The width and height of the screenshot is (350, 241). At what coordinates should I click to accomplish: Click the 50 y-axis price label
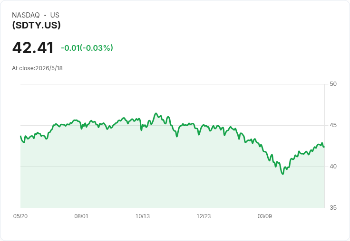pos(333,84)
